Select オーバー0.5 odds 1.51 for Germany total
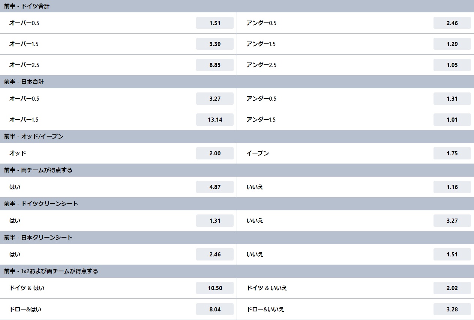This screenshot has height=320, width=474. (x=215, y=23)
